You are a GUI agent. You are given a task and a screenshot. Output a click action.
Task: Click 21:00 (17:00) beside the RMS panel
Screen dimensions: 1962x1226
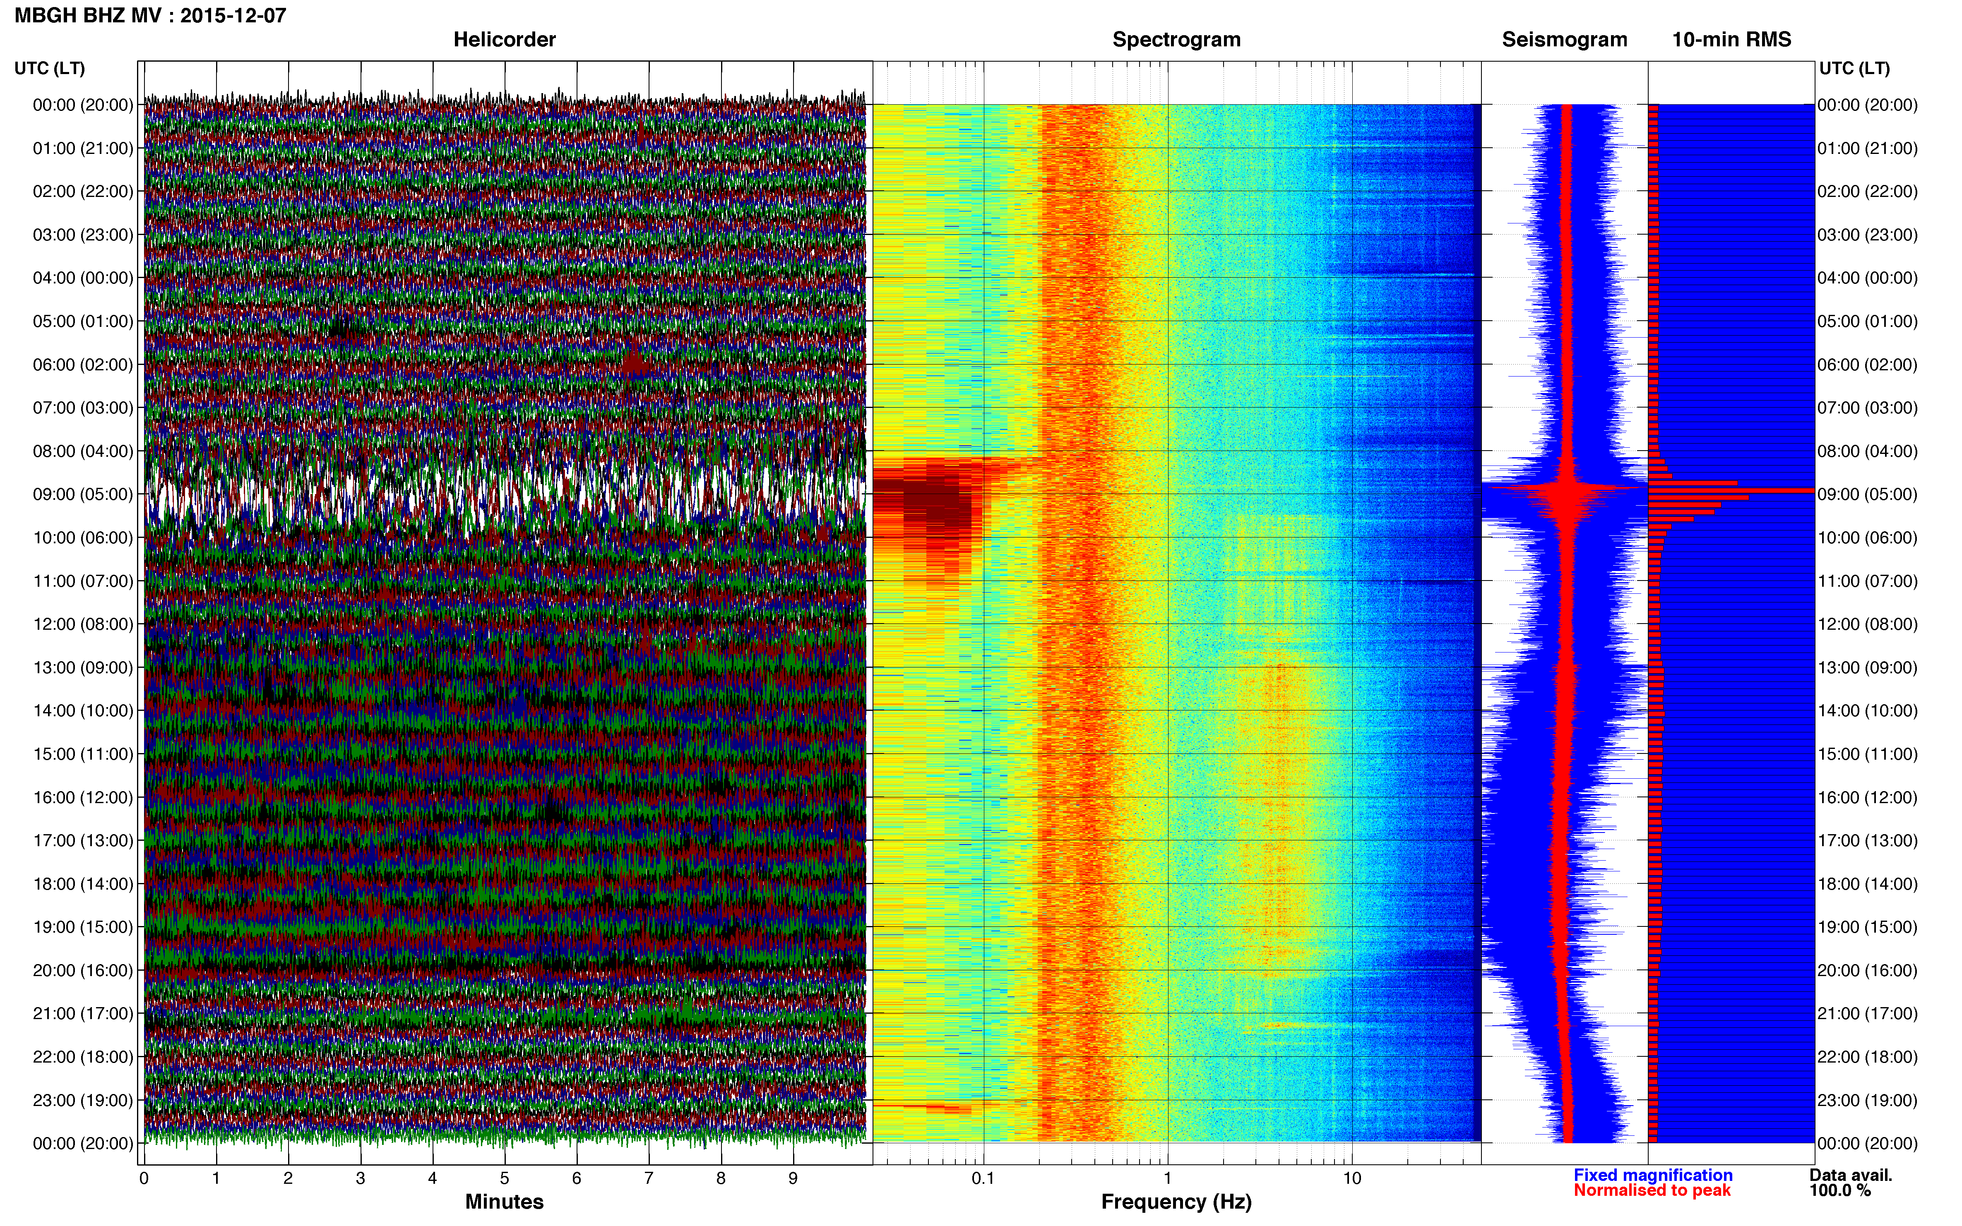tap(1868, 1014)
